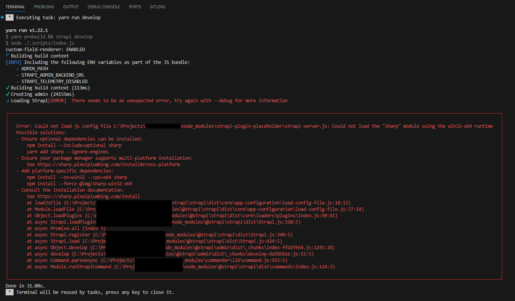Click 'Creating admin (24155ms)' line
This screenshot has height=301, width=515.
pos(40,94)
